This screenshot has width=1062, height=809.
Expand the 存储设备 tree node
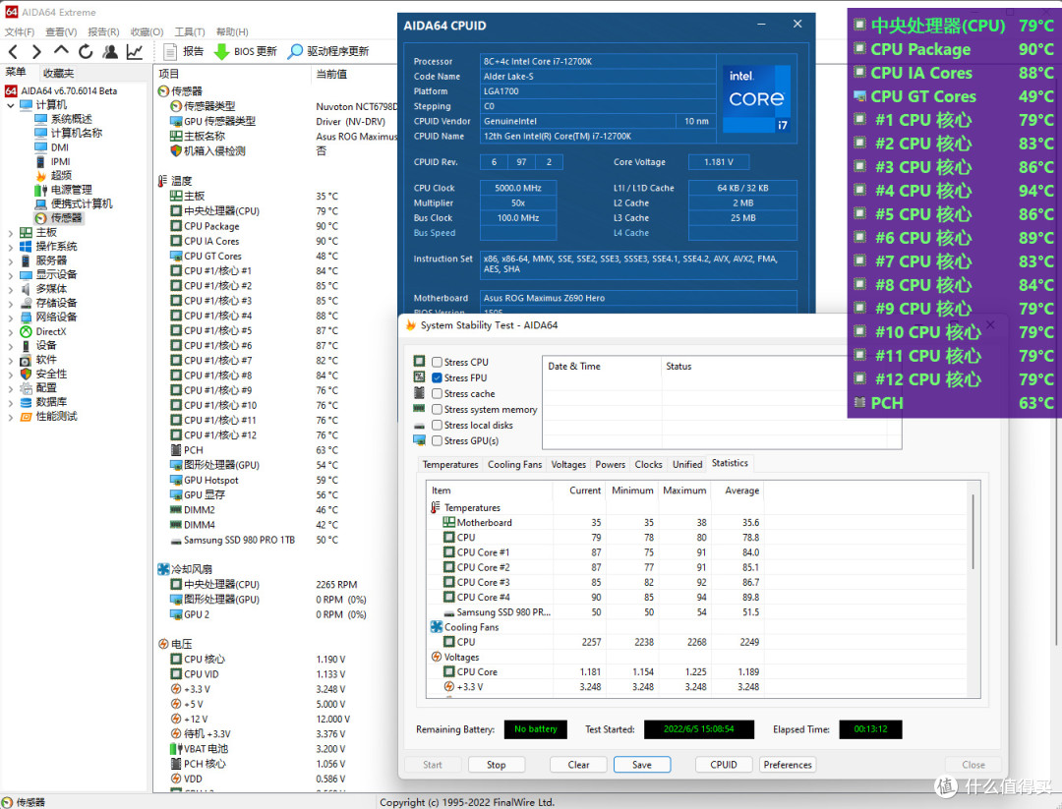10,304
